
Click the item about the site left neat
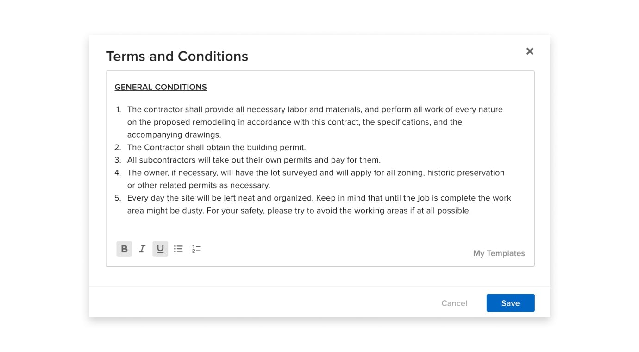[319, 204]
